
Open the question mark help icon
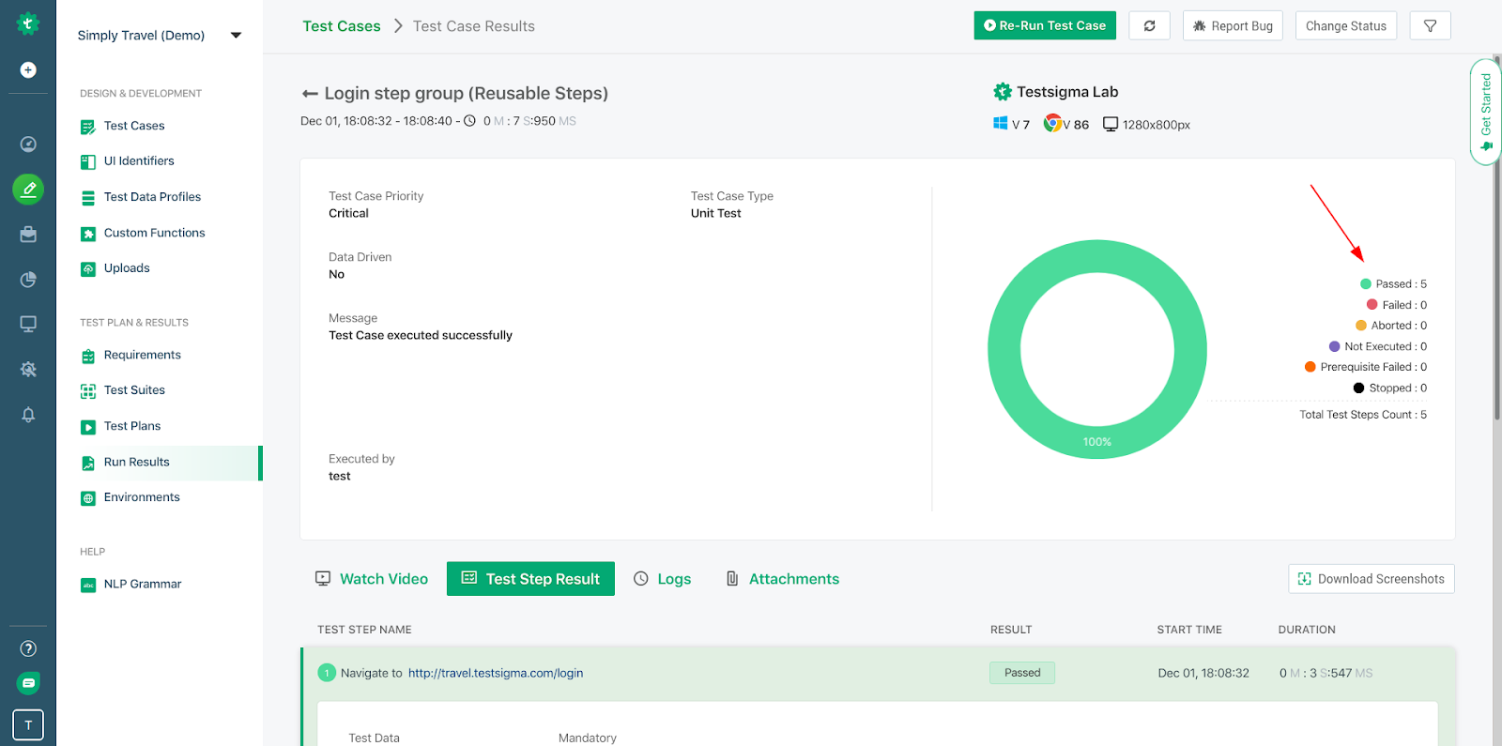(x=28, y=648)
